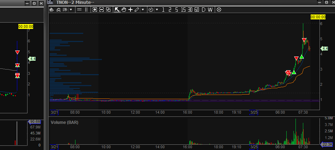Click the 90.6M volume tag in left window
Viewport: 335px width, 150px height.
35,122
